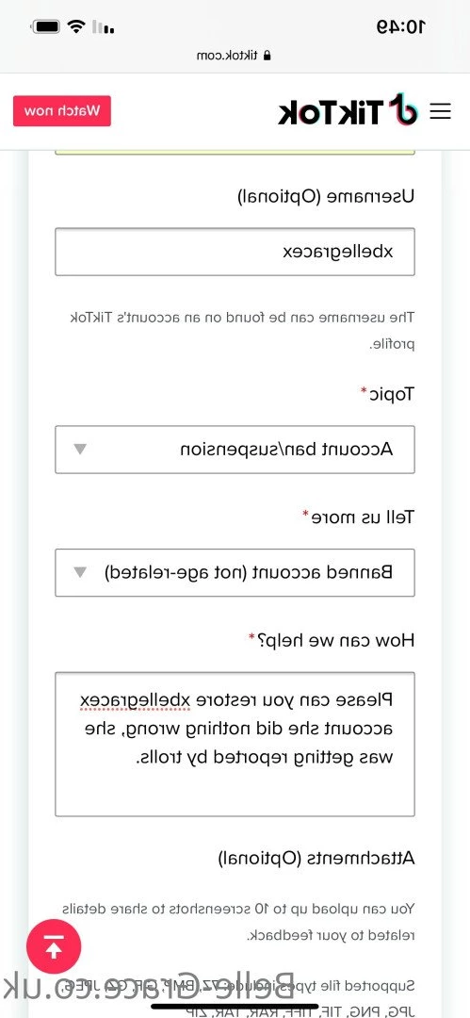Tap the battery icon in status bar
The image size is (470, 1018).
point(46,26)
